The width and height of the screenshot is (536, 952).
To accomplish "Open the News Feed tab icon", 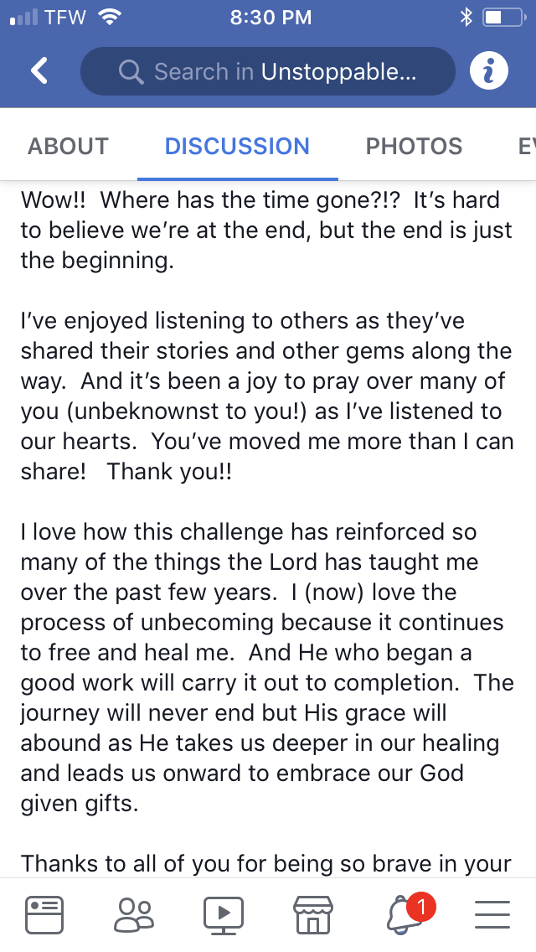I will point(44,913).
